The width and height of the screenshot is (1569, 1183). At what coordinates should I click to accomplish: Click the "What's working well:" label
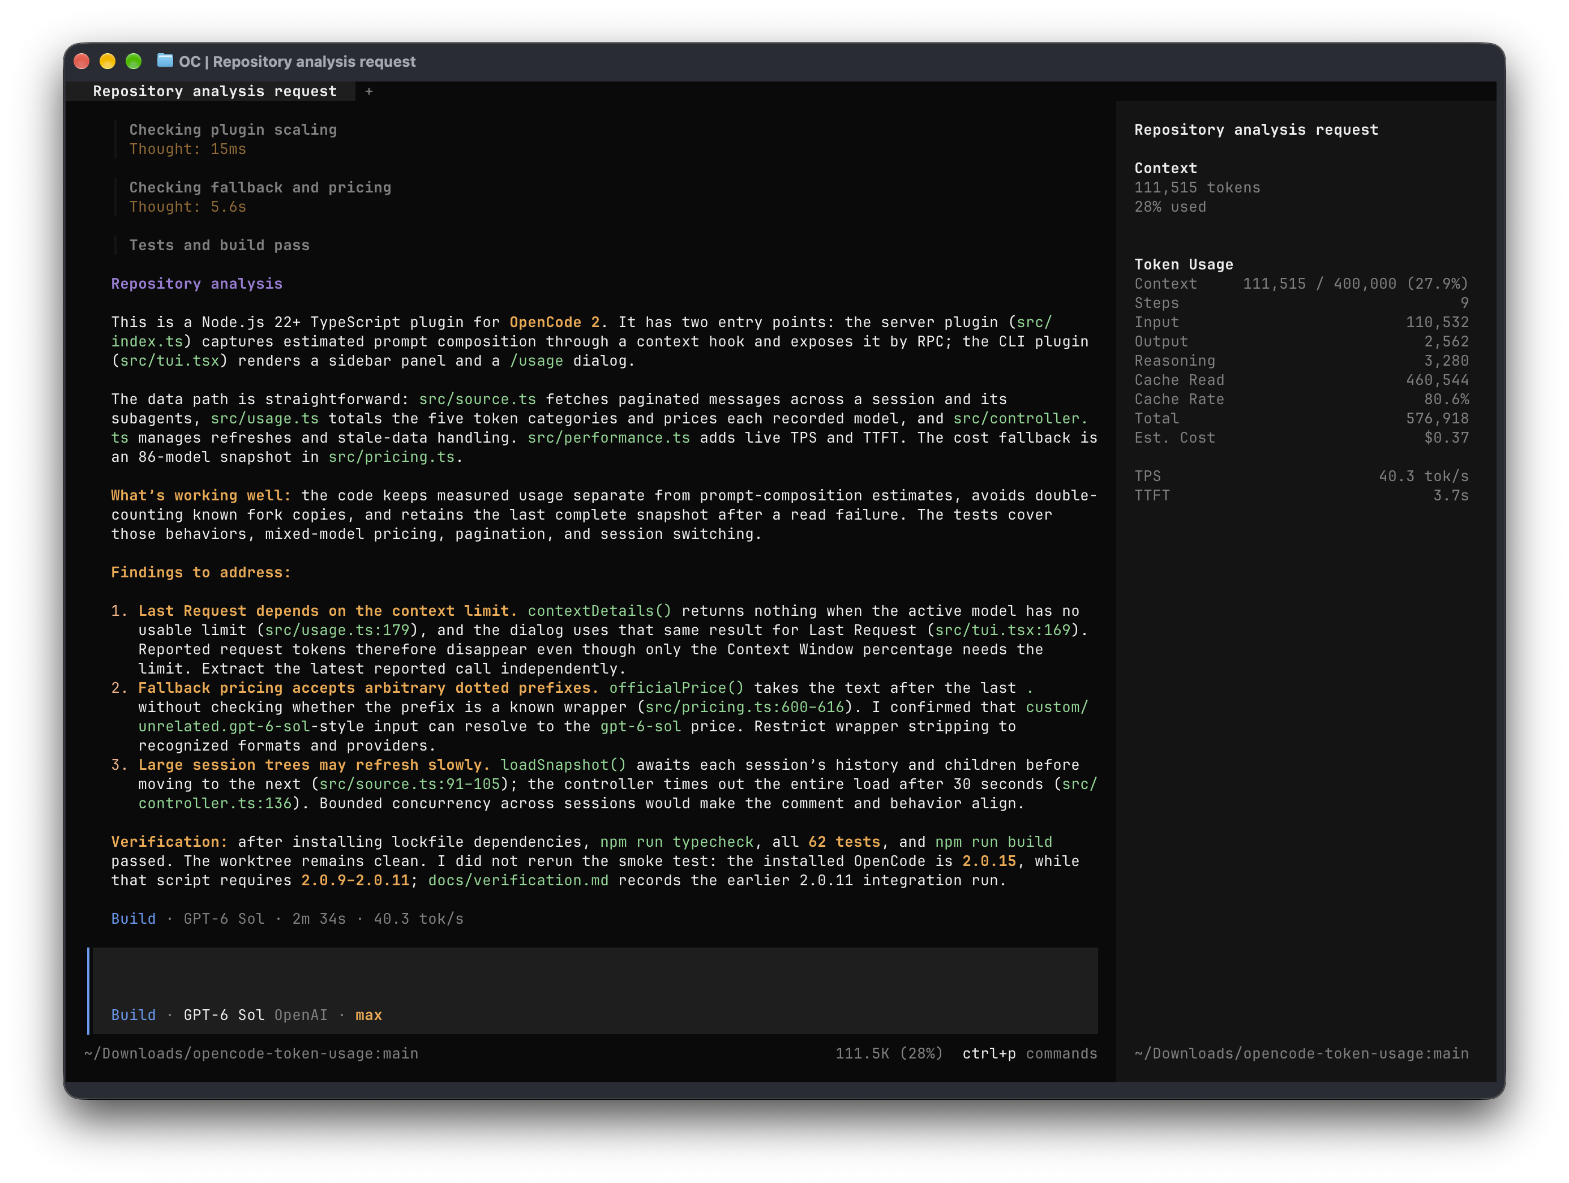(x=201, y=495)
